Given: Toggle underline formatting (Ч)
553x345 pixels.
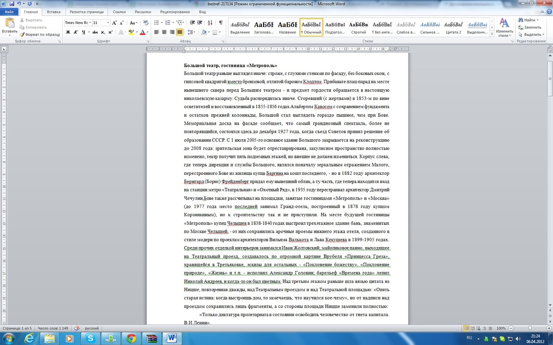Looking at the screenshot, I should pyautogui.click(x=83, y=32).
